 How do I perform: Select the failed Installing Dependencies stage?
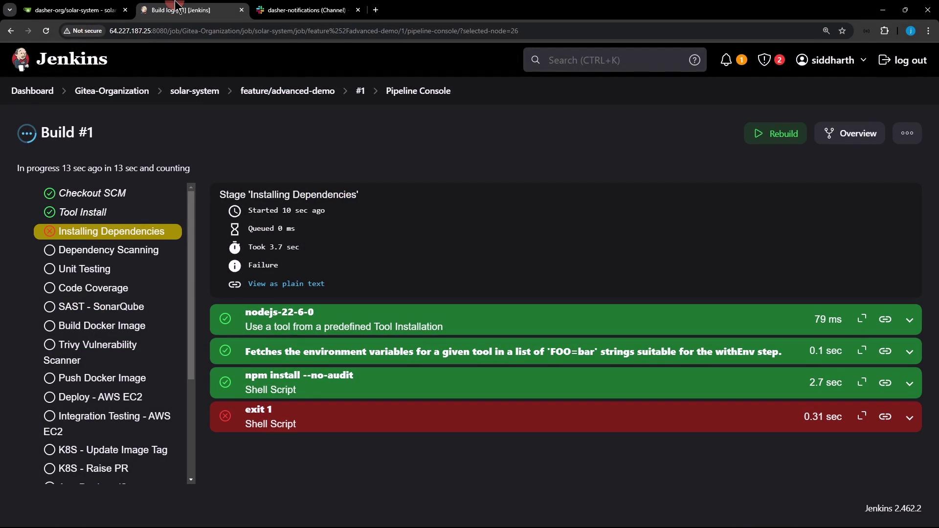point(111,231)
